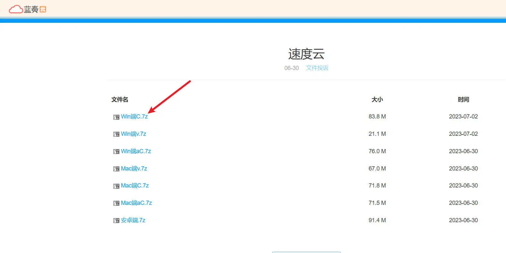
Task: Click the 91.4 M size value
Action: (x=377, y=220)
